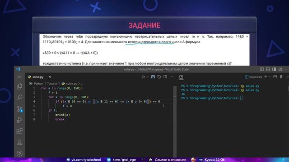Open terminal panel More Actions ellipsis
This screenshot has width=289, height=162.
[x=287, y=77]
